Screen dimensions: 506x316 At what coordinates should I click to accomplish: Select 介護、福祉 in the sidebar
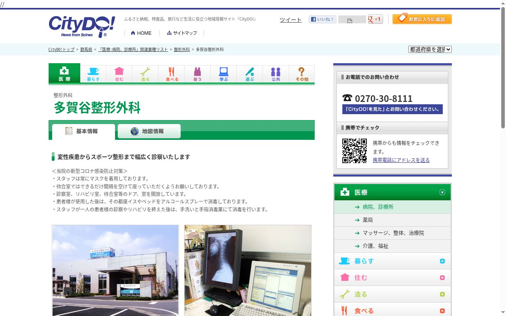[393, 246]
